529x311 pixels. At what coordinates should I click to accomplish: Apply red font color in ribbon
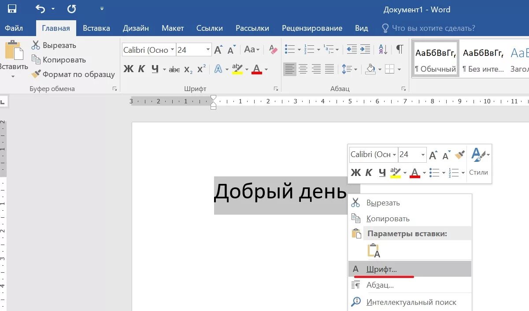257,69
